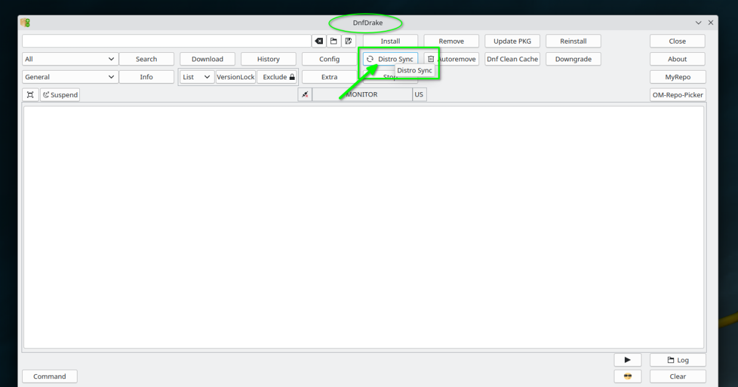Open the History button

(268, 59)
